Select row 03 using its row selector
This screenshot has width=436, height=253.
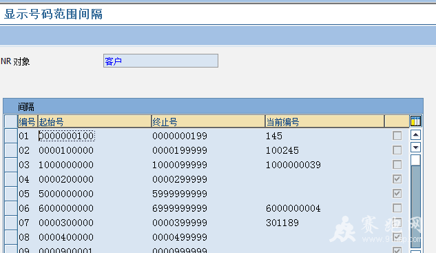11,165
